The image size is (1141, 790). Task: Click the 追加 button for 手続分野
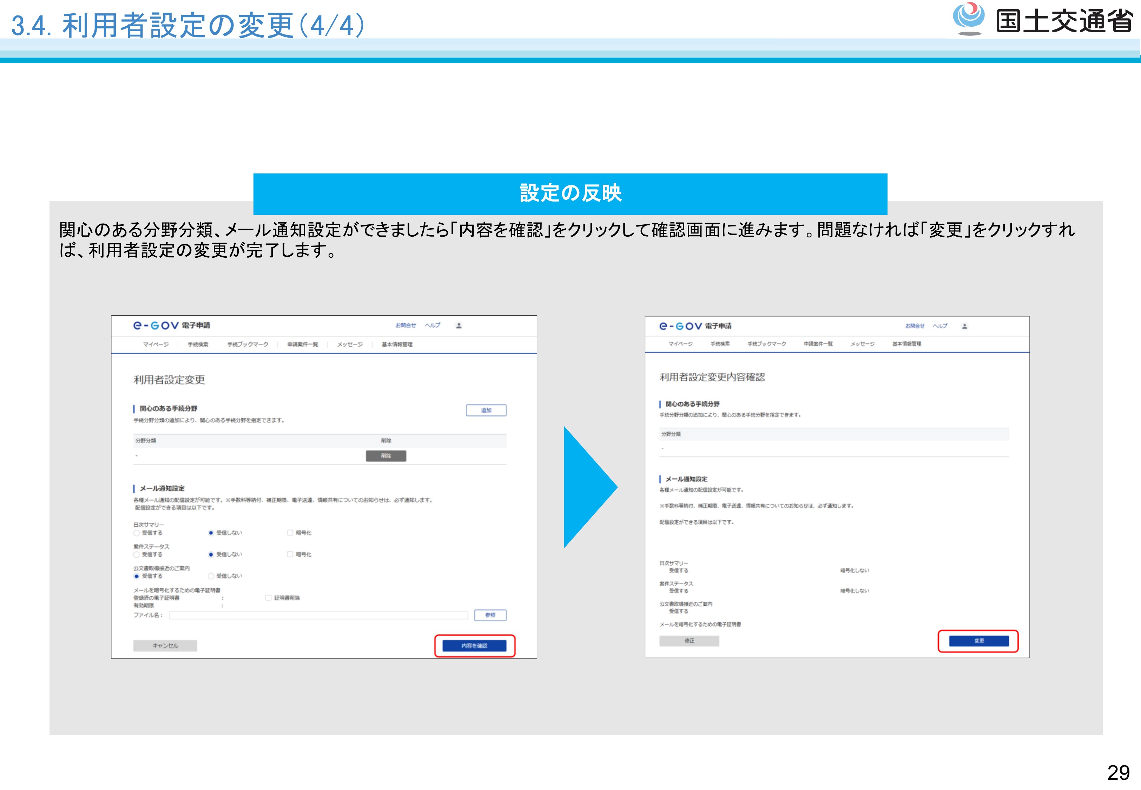point(486,410)
